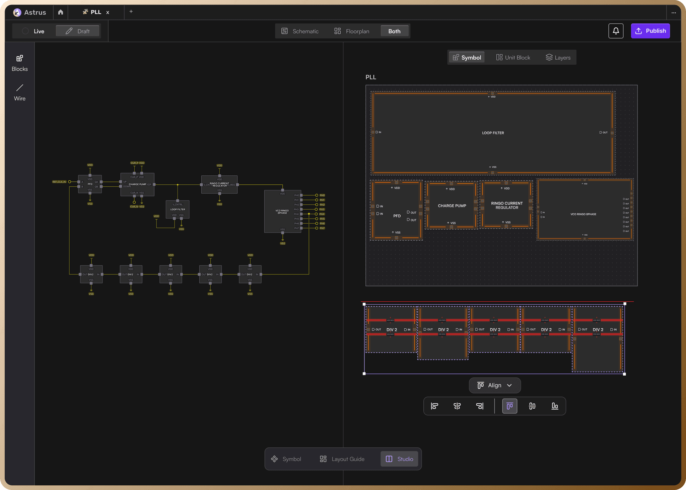Align selected blocks to left edges
Viewport: 686px width, 490px height.
[x=434, y=406]
